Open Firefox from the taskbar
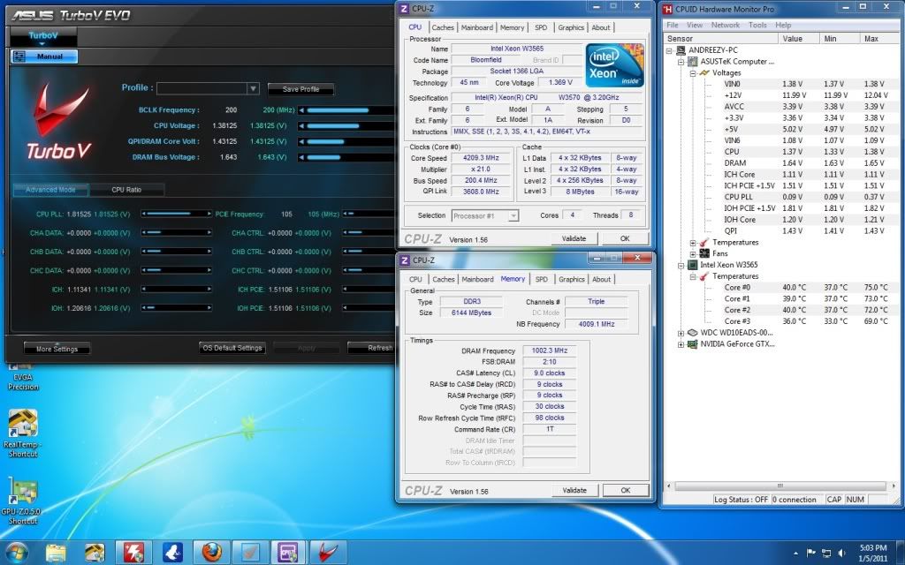This screenshot has width=905, height=565. point(212,553)
